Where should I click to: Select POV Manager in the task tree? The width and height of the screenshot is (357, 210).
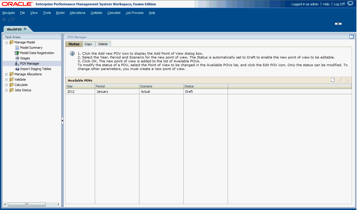click(30, 64)
